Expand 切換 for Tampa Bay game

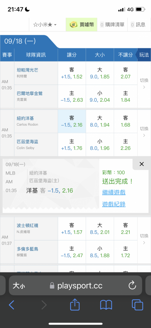(144, 84)
